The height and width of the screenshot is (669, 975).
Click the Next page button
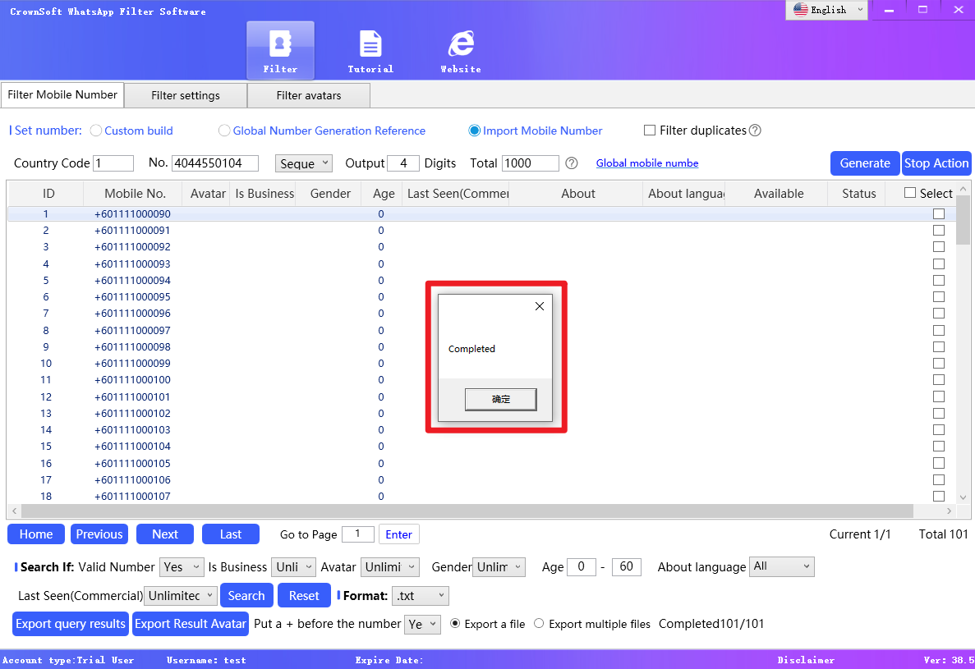click(x=165, y=534)
